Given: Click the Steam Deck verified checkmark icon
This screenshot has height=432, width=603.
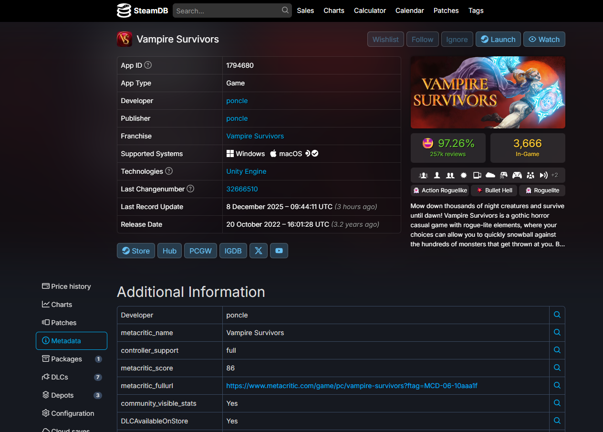Looking at the screenshot, I should tap(315, 153).
